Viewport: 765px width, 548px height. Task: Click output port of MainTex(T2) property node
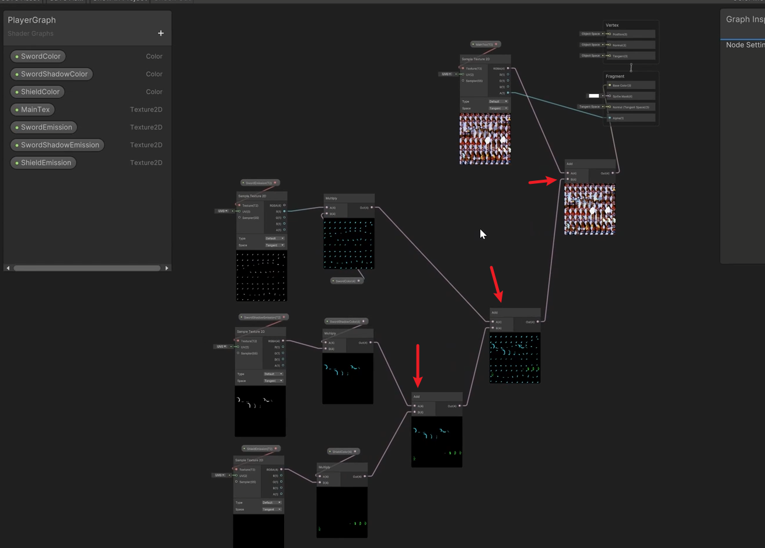[x=496, y=44]
